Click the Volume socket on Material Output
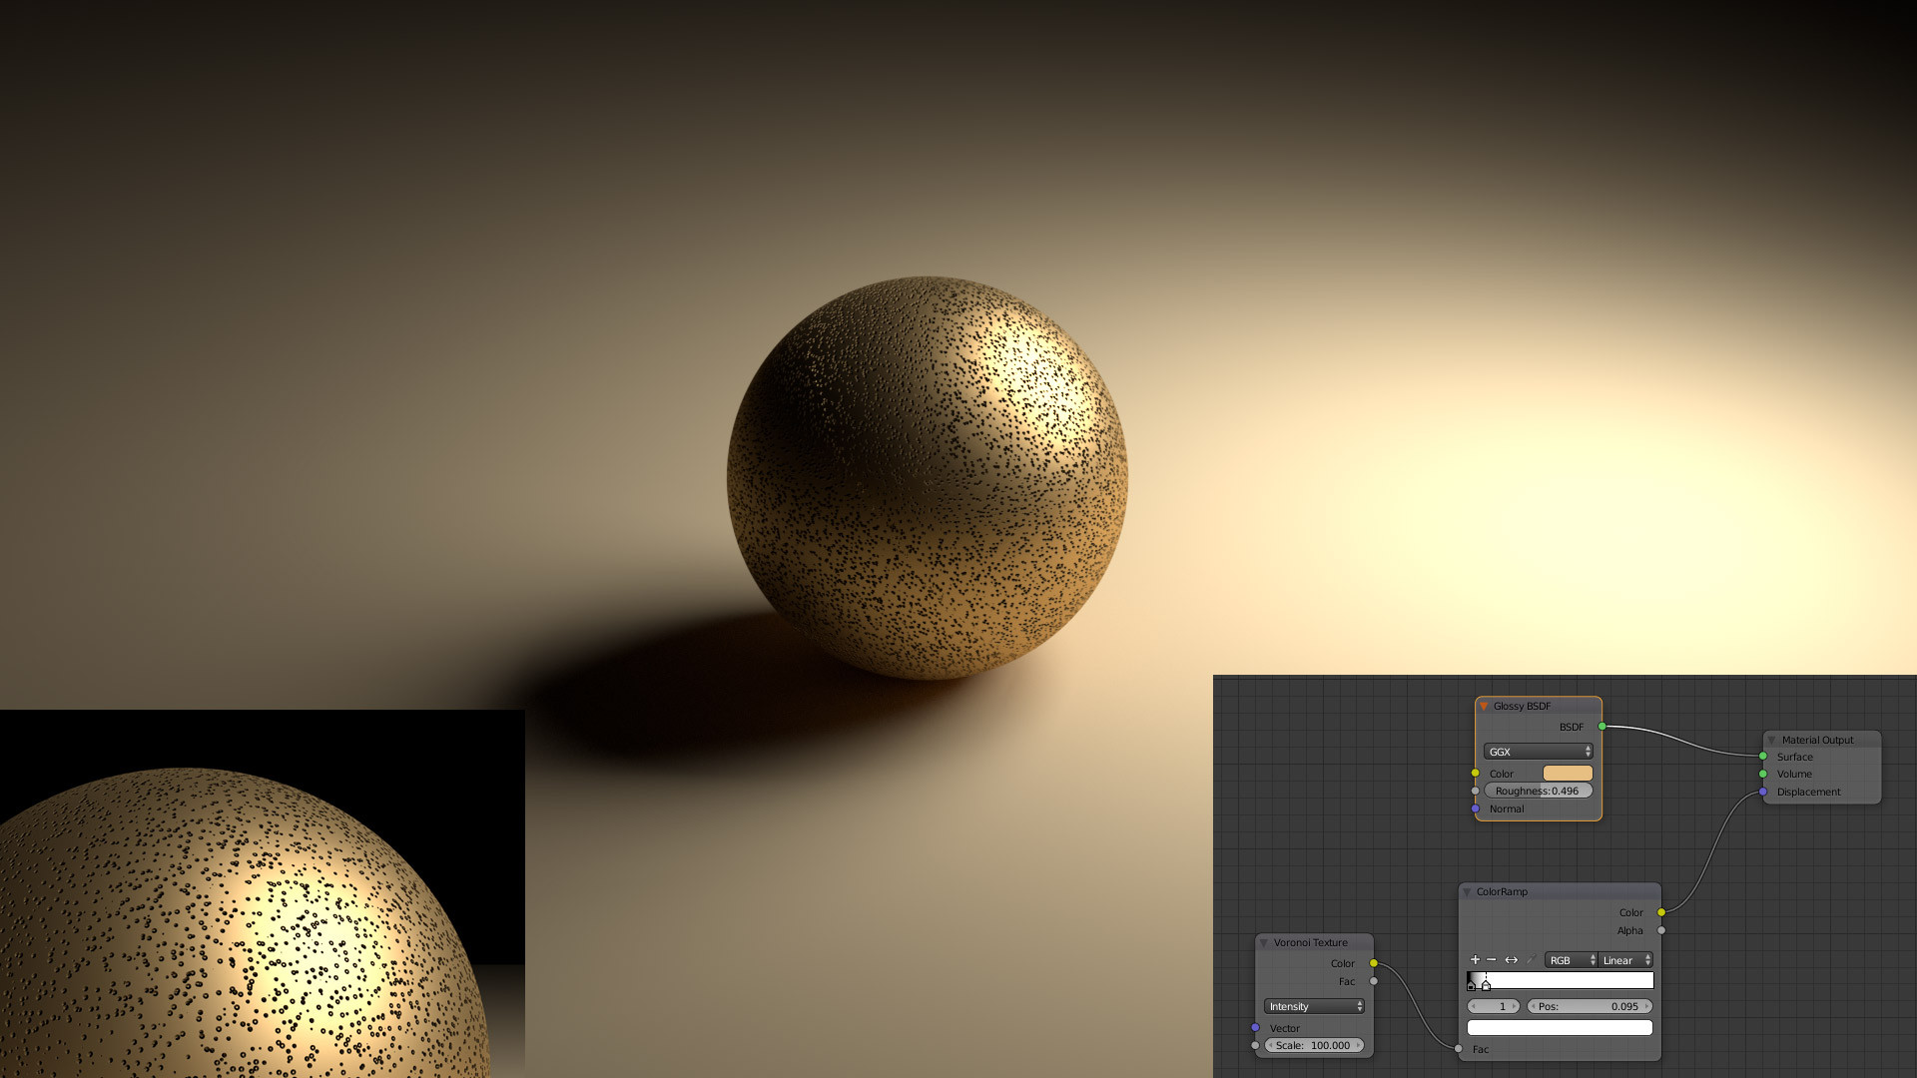1917x1078 pixels. (1763, 774)
